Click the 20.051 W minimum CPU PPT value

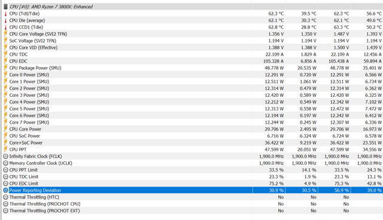coord(307,149)
